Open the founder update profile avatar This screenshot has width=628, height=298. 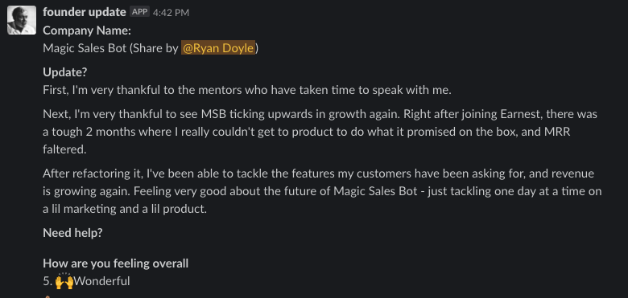22,20
